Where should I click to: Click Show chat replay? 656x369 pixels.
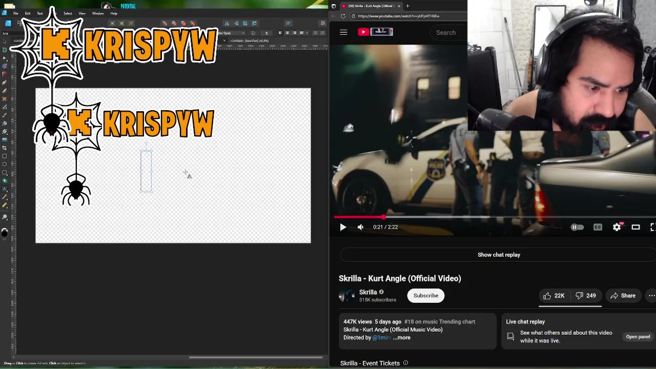[499, 255]
